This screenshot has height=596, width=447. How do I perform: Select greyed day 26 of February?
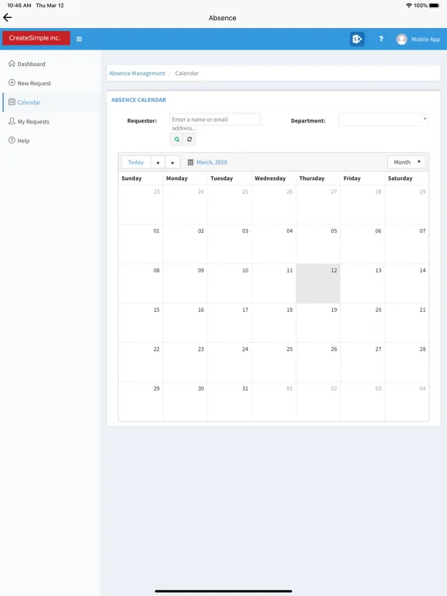click(274, 205)
